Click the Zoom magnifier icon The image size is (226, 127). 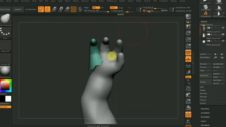188,33
